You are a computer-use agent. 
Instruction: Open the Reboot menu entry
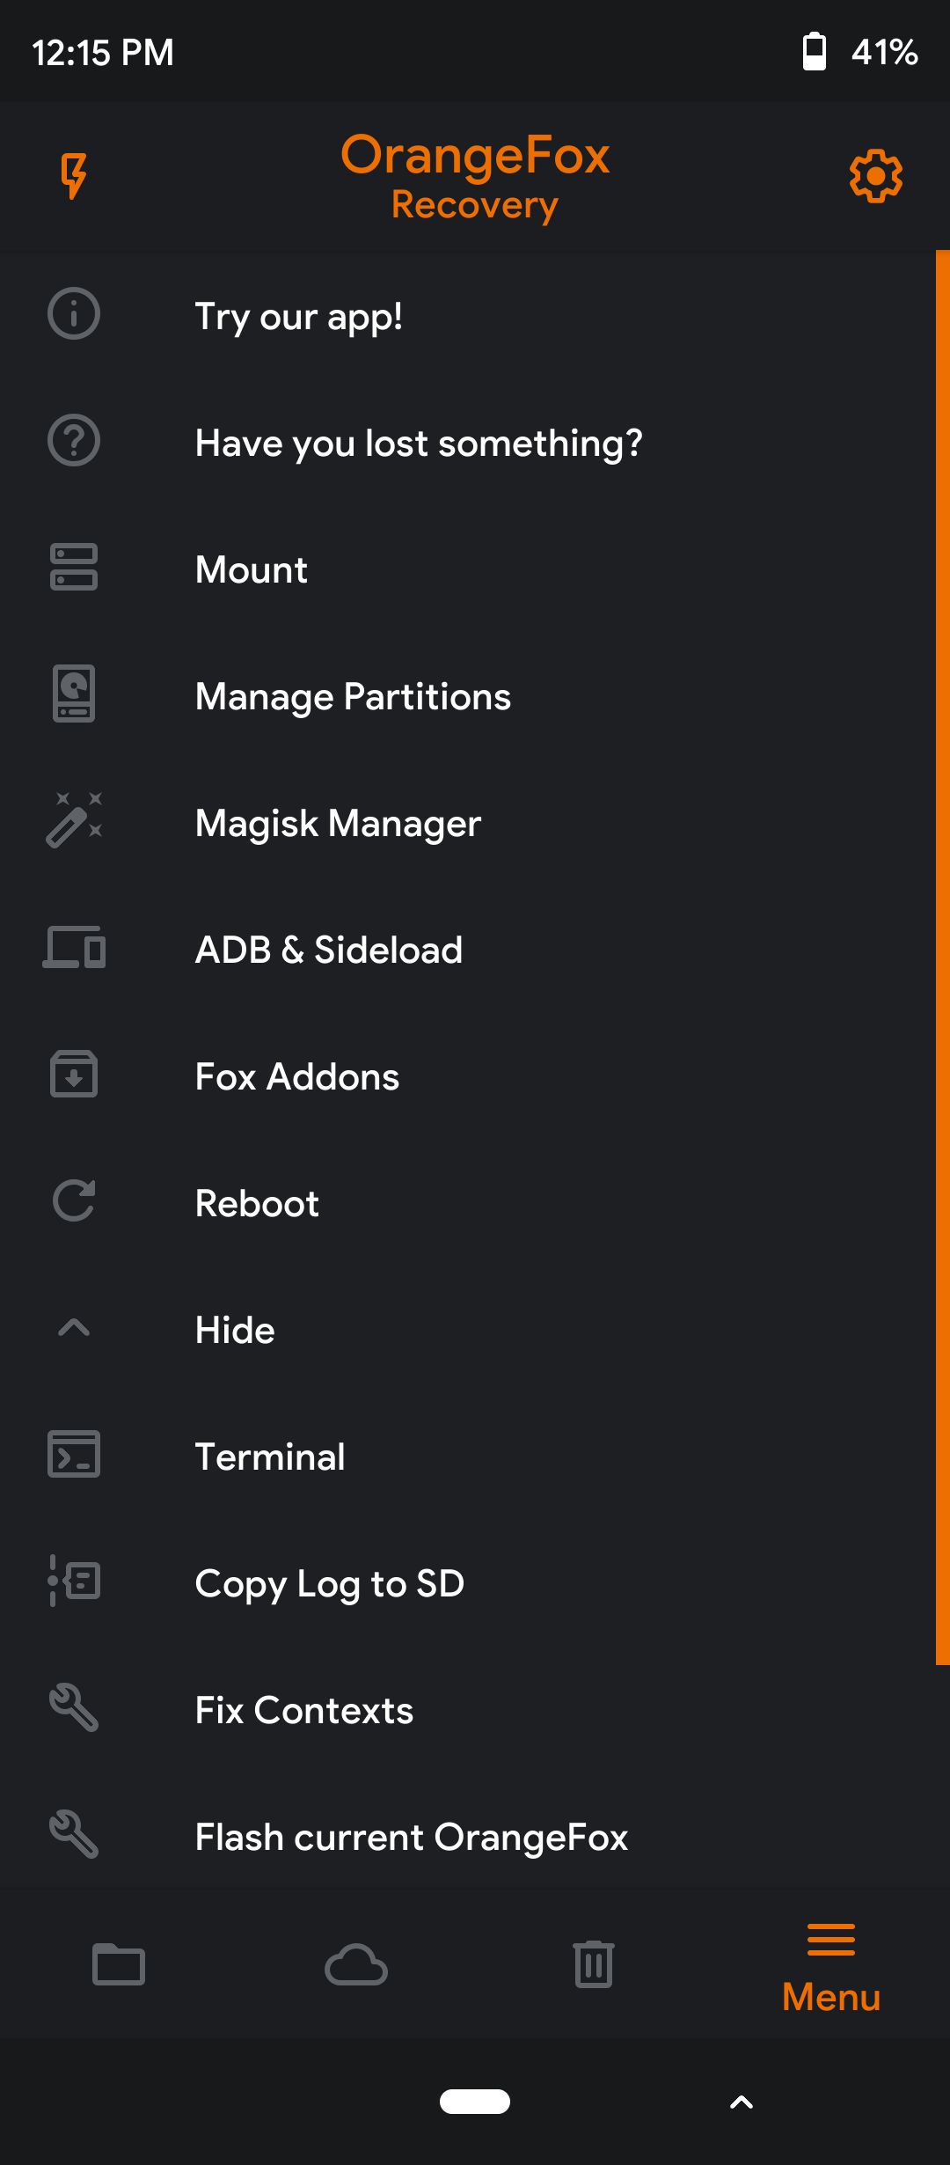[257, 1203]
